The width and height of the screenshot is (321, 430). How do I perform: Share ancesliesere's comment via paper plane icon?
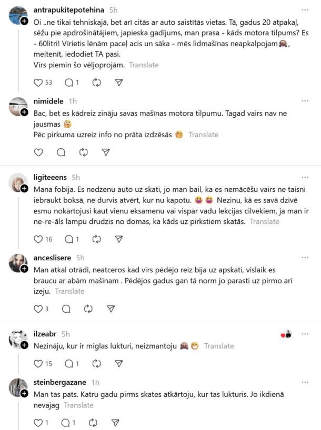point(111,309)
